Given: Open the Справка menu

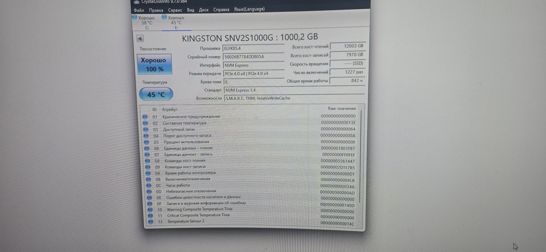Looking at the screenshot, I should pyautogui.click(x=221, y=10).
